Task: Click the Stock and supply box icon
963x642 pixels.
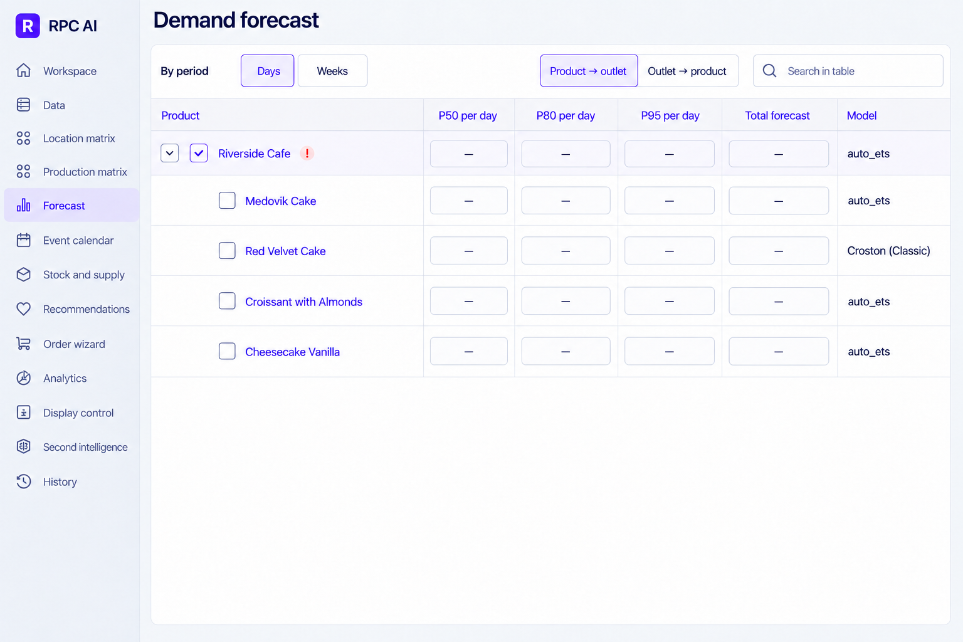Action: coord(23,275)
